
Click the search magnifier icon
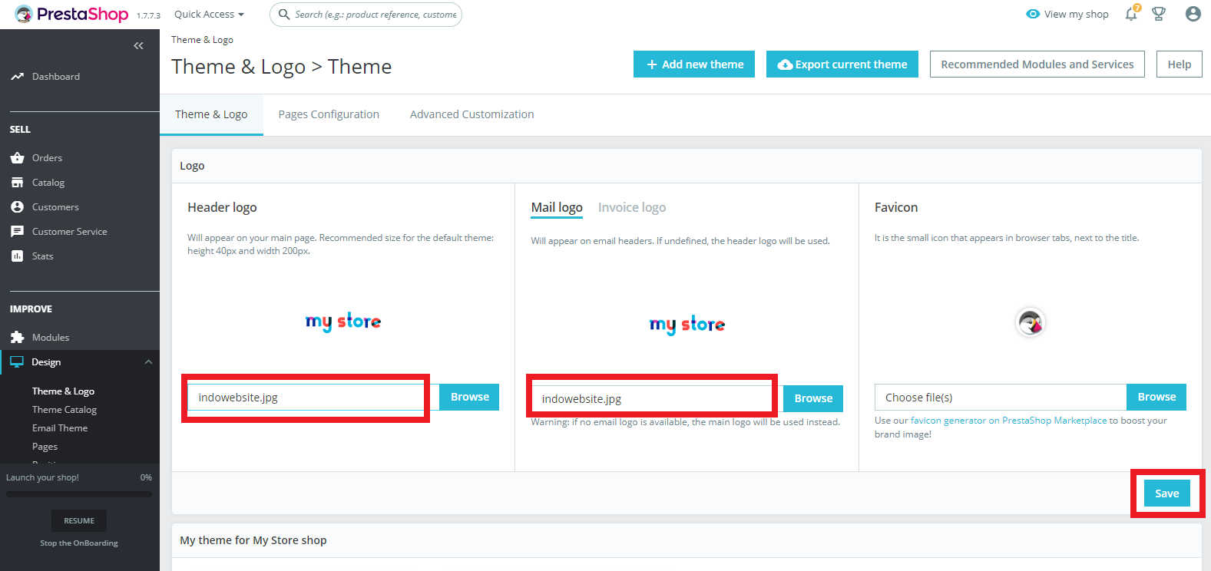click(284, 15)
